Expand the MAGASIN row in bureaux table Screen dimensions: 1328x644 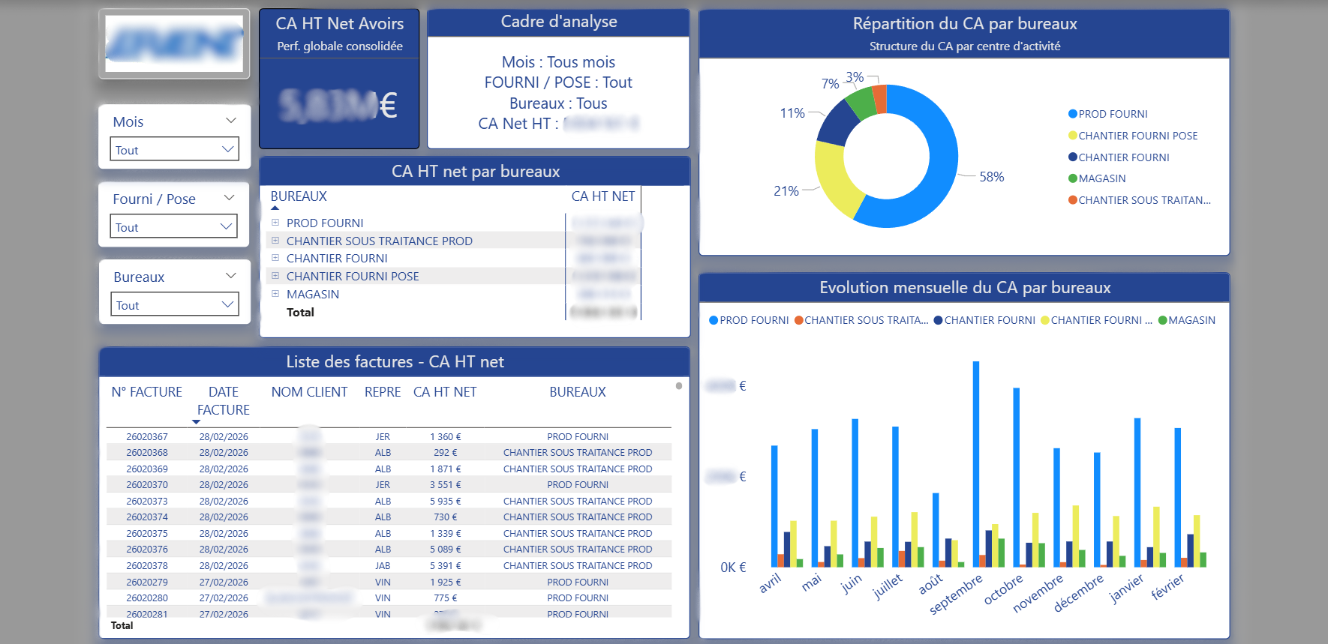coord(275,294)
